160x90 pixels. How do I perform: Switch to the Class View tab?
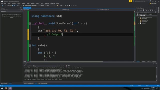[x=149, y=61]
